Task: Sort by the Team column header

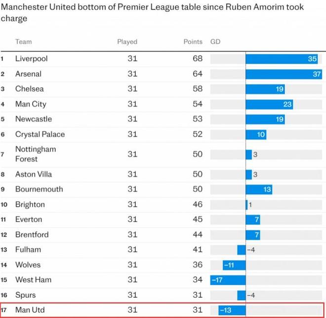Action: click(23, 42)
